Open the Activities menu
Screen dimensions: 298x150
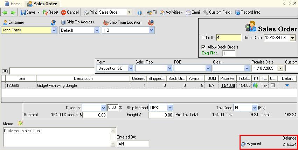pos(172,12)
